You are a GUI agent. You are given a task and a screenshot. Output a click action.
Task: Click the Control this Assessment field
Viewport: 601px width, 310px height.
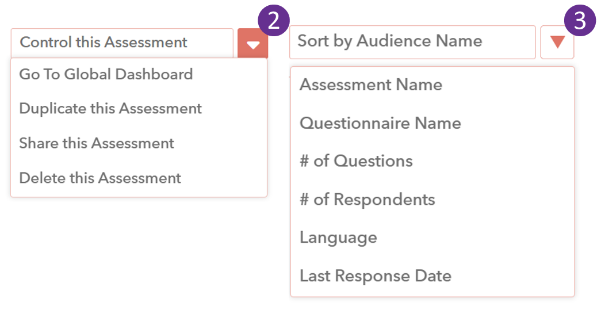pos(122,43)
